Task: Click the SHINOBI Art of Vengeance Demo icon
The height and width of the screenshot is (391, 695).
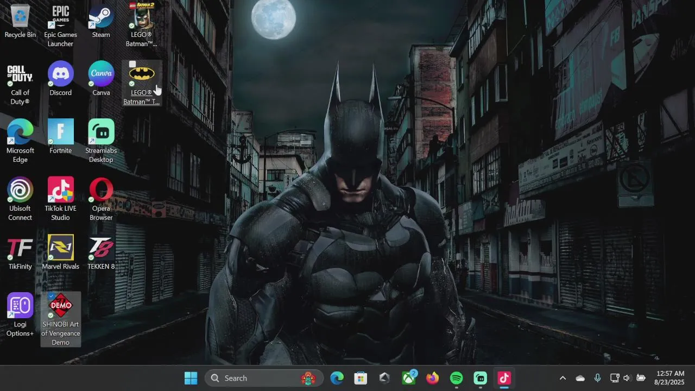Action: (x=61, y=319)
